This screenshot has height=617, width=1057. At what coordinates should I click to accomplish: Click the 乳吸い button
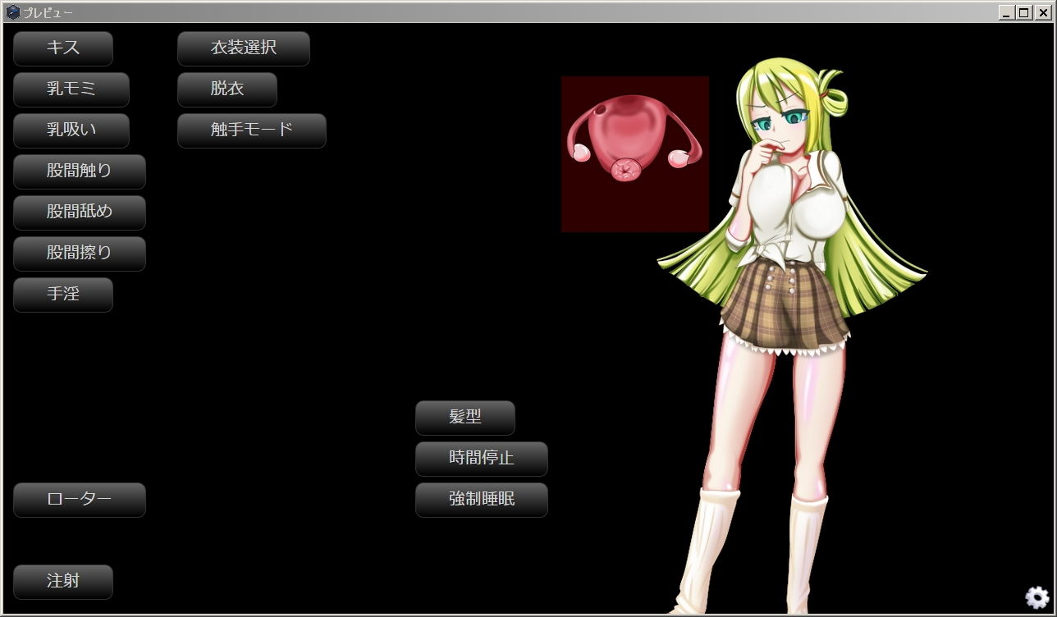pos(71,130)
